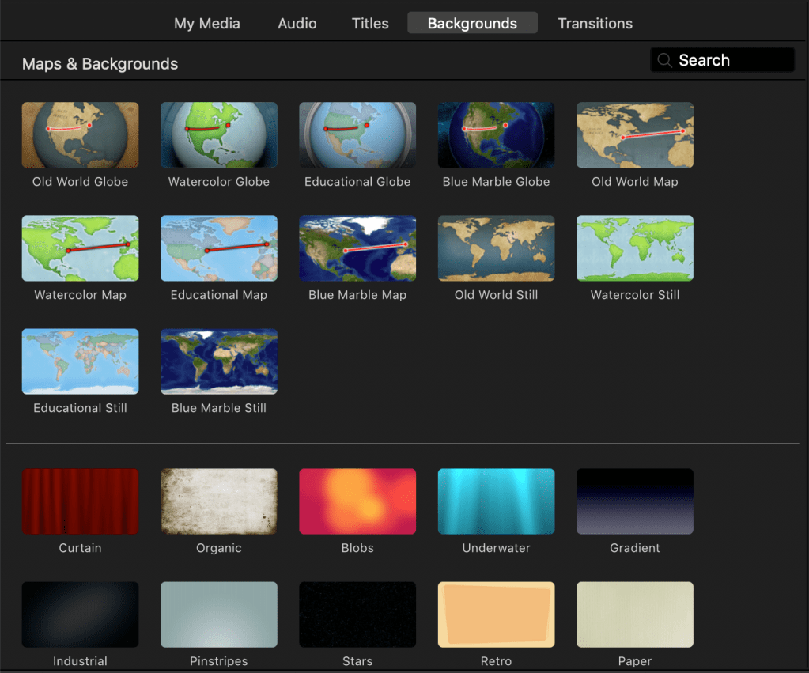Select the Stars background
This screenshot has height=673, width=809.
(357, 614)
